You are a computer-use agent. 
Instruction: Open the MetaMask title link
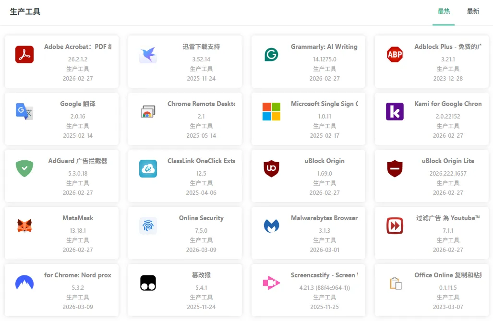tap(78, 218)
